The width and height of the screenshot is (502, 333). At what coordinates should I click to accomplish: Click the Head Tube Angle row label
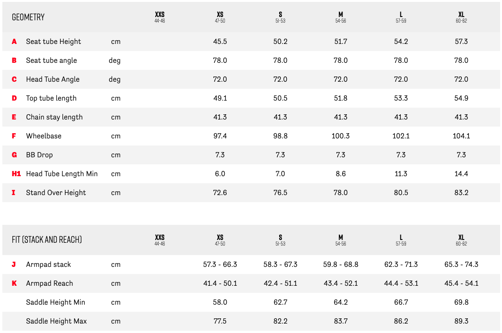point(53,79)
